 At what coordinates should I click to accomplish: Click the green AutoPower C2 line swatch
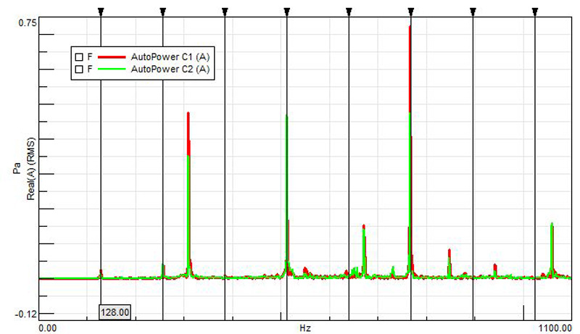[112, 69]
